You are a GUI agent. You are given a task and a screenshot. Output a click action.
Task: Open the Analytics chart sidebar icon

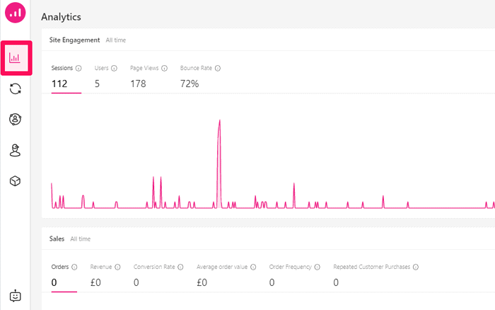click(x=15, y=58)
